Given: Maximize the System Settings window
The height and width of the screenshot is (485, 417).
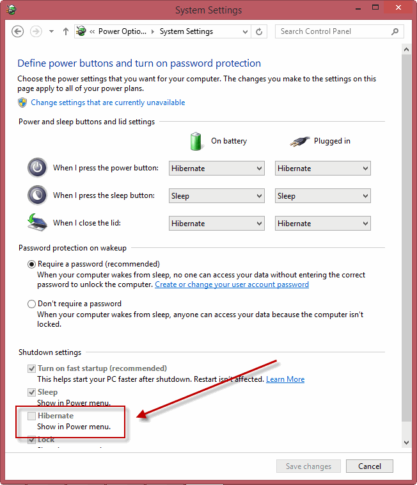Looking at the screenshot, I should [375, 8].
